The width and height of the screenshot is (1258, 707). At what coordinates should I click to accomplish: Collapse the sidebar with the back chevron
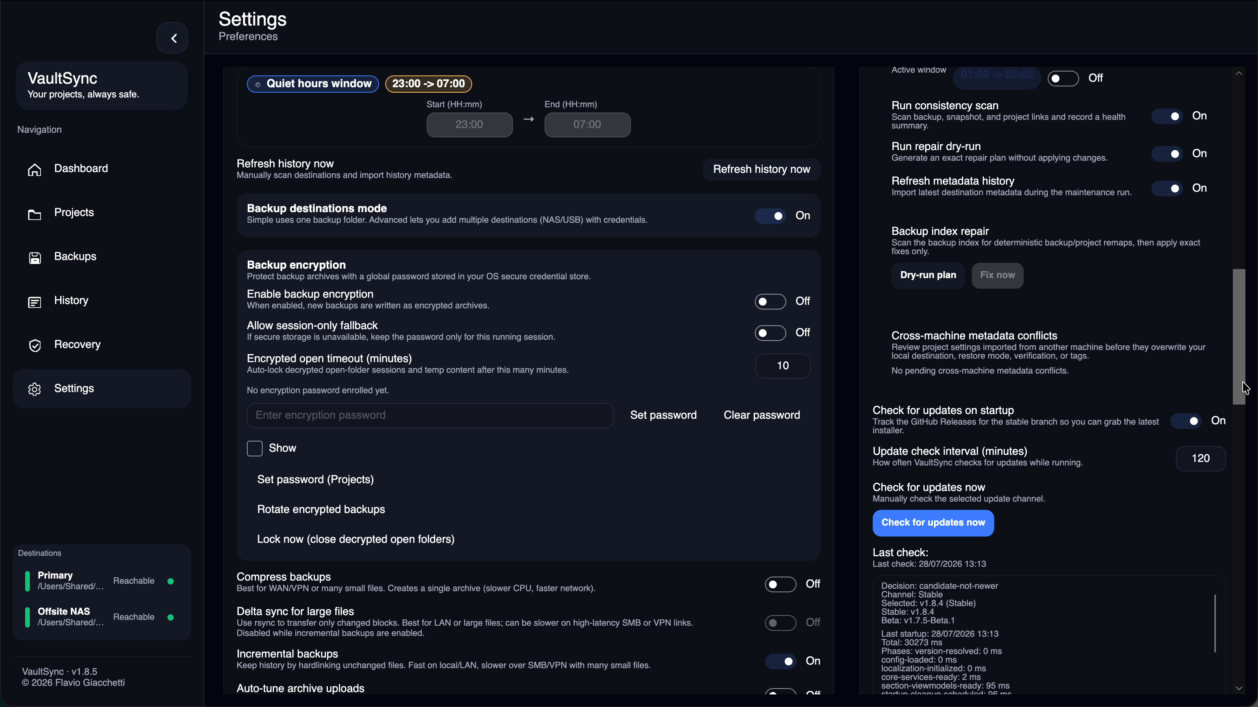point(172,38)
